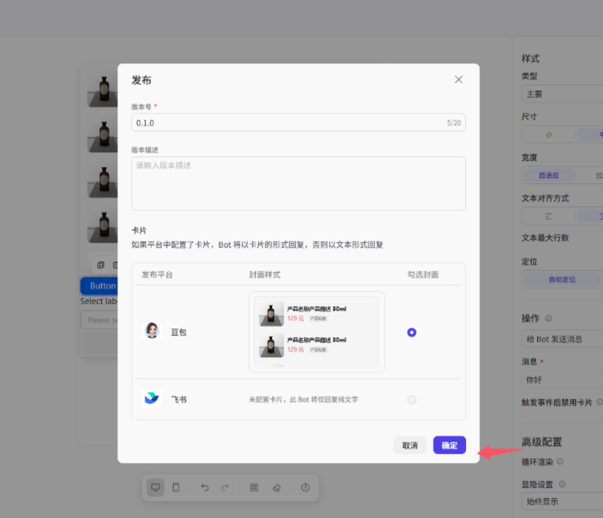The width and height of the screenshot is (603, 518).
Task: Open the help question mark icon
Action: tap(305, 487)
